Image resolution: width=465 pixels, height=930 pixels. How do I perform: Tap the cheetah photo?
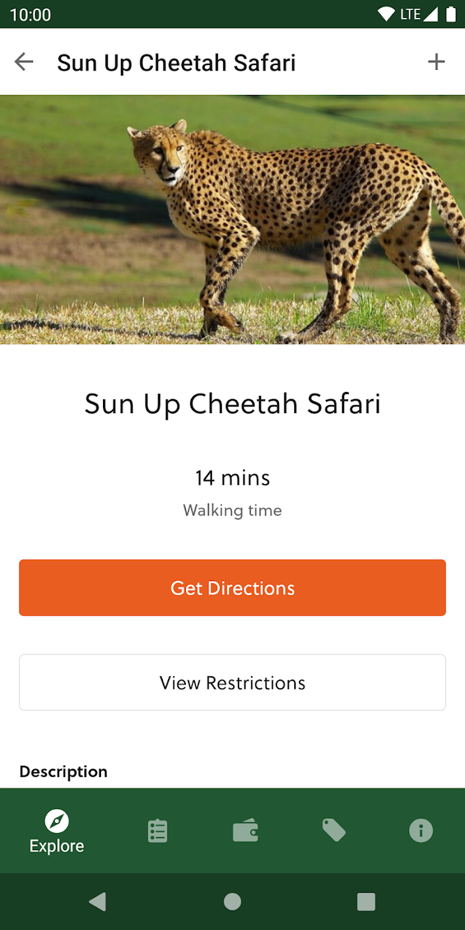(232, 220)
